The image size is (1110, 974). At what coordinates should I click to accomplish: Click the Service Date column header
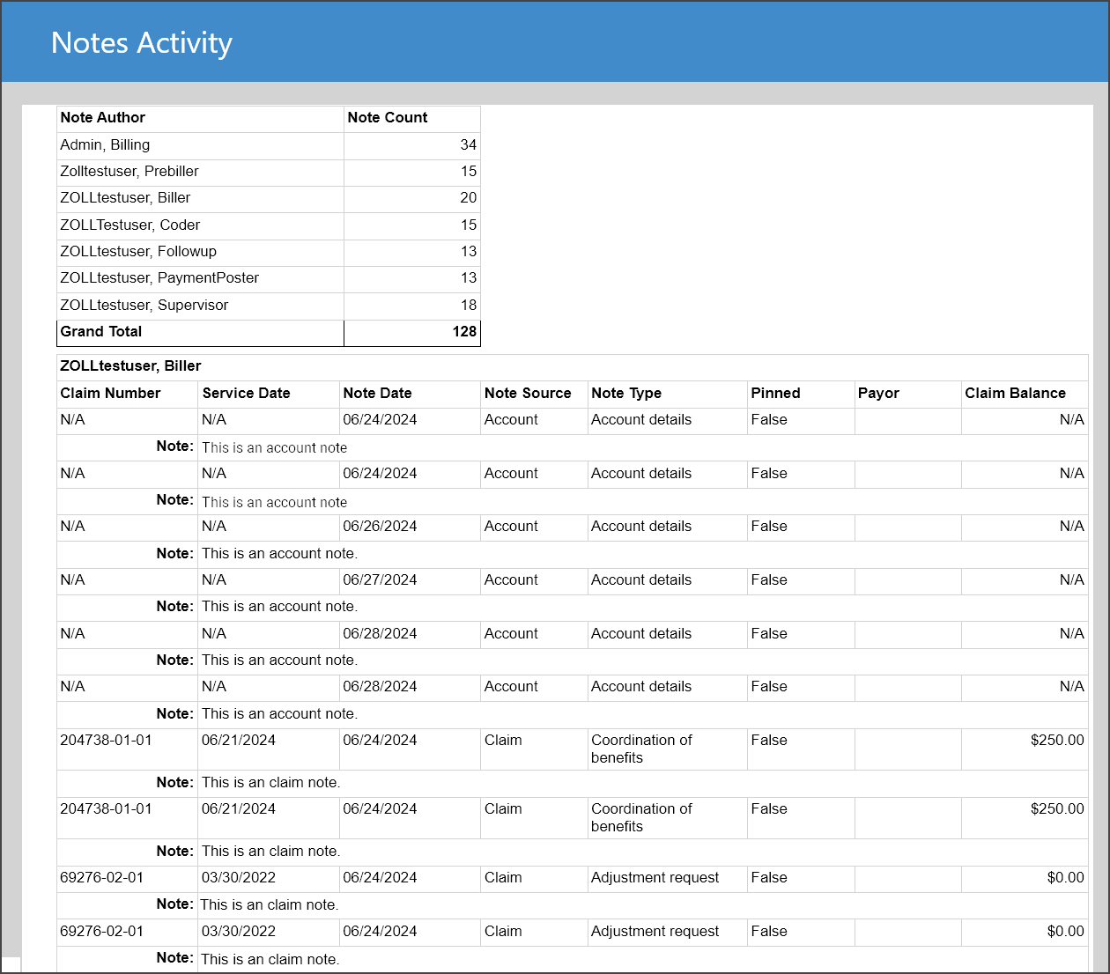[246, 394]
